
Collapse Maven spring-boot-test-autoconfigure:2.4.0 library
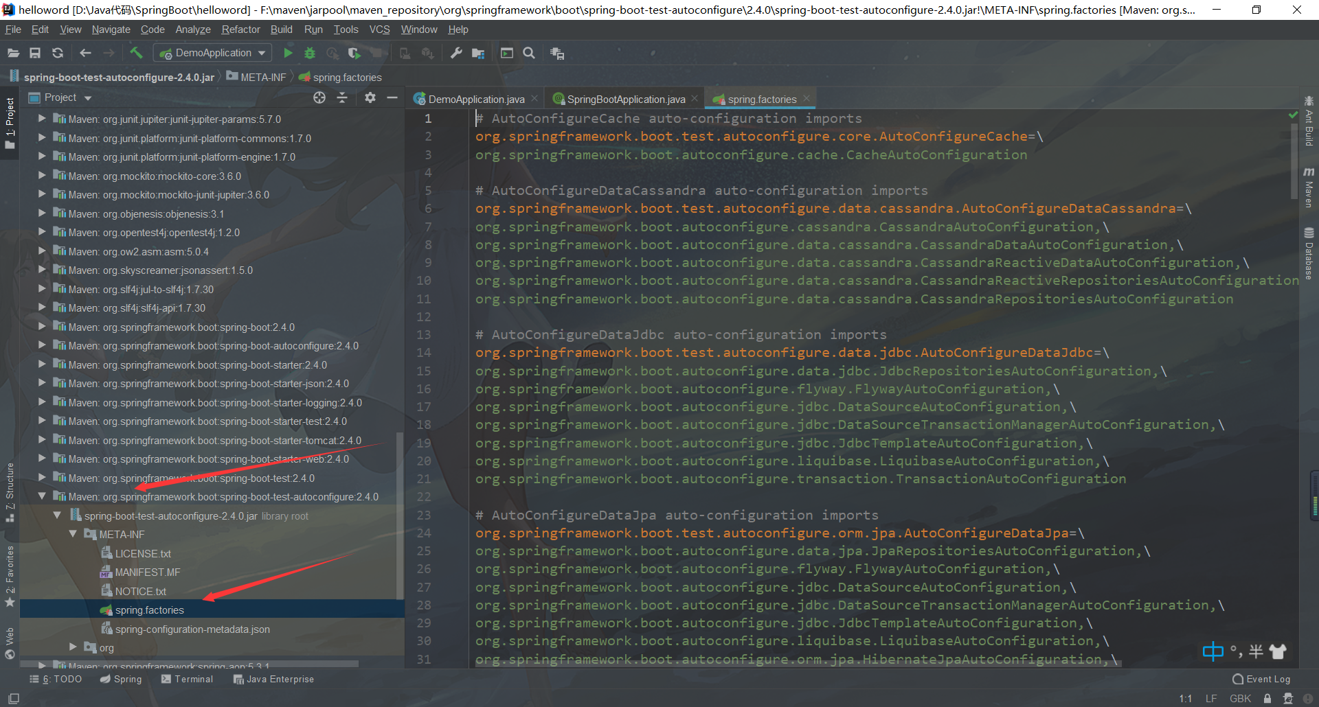click(x=42, y=496)
